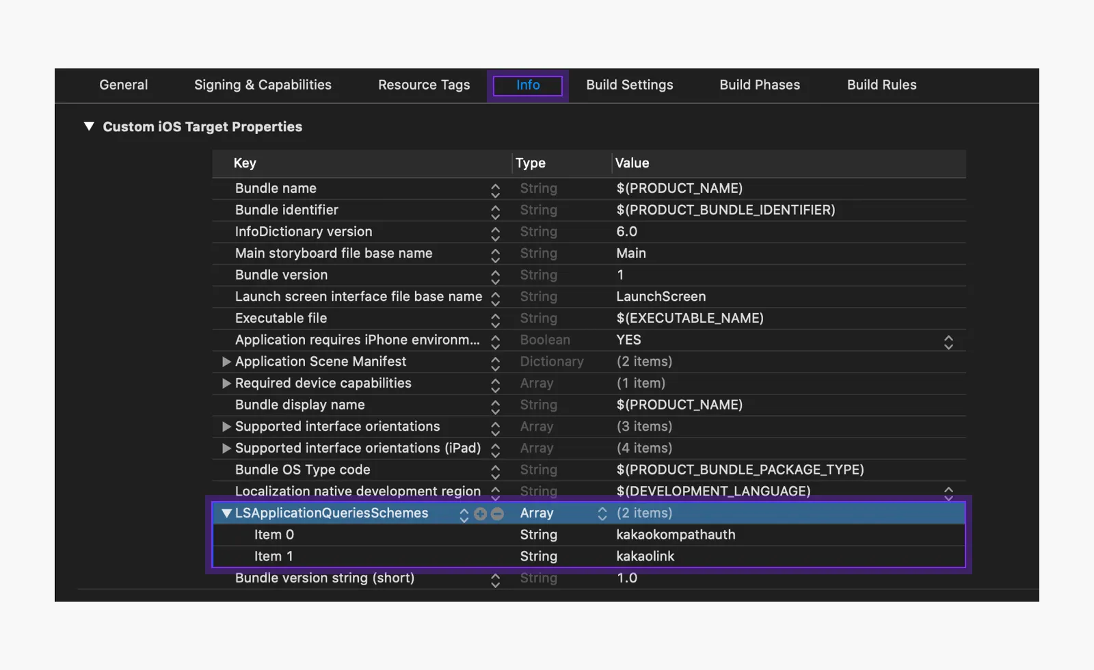1094x670 pixels.
Task: Click key stepper arrows for Bundle name
Action: 495,189
